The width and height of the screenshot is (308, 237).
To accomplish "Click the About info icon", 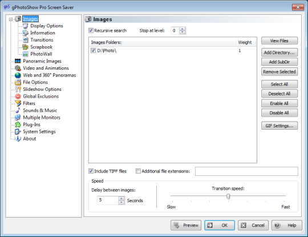I will (18, 139).
